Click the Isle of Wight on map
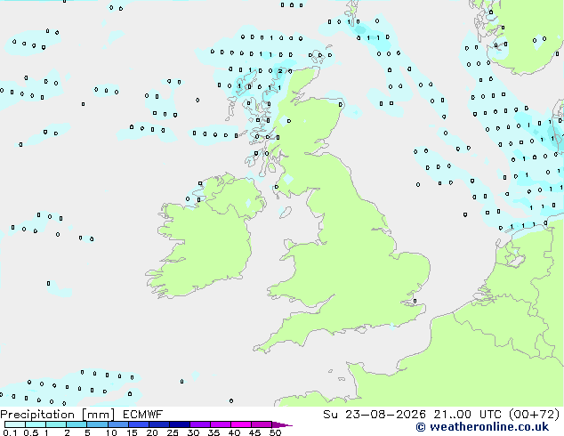Image resolution: width=564 pixels, height=436 pixels. tap(391, 327)
